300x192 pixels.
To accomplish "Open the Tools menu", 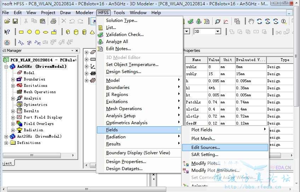I will pos(119,13).
